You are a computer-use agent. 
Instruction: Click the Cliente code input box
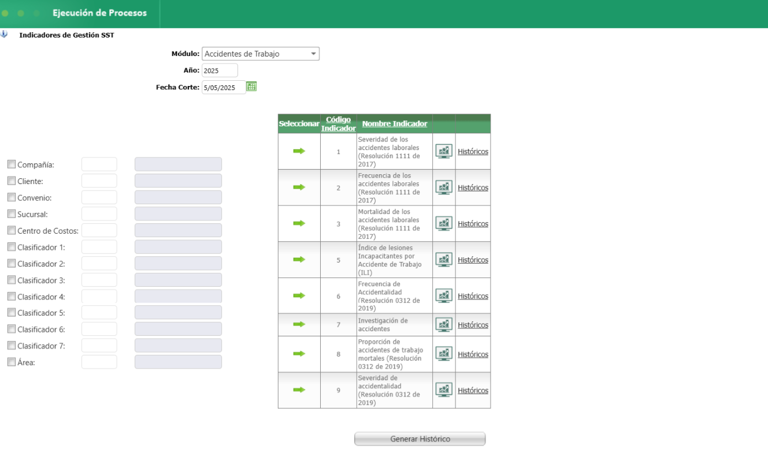[99, 181]
